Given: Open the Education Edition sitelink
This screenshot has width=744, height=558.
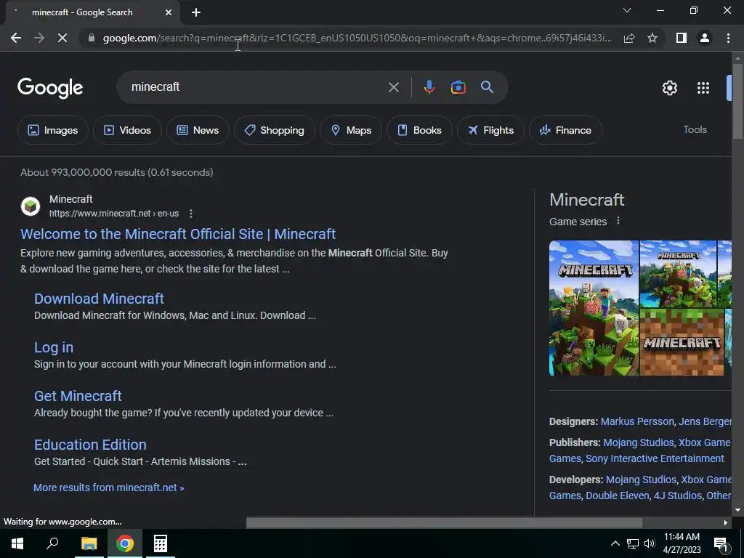Looking at the screenshot, I should pos(90,445).
